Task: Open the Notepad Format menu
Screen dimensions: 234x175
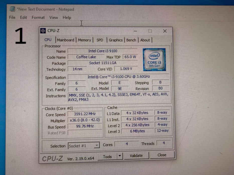Action: pyautogui.click(x=38, y=17)
